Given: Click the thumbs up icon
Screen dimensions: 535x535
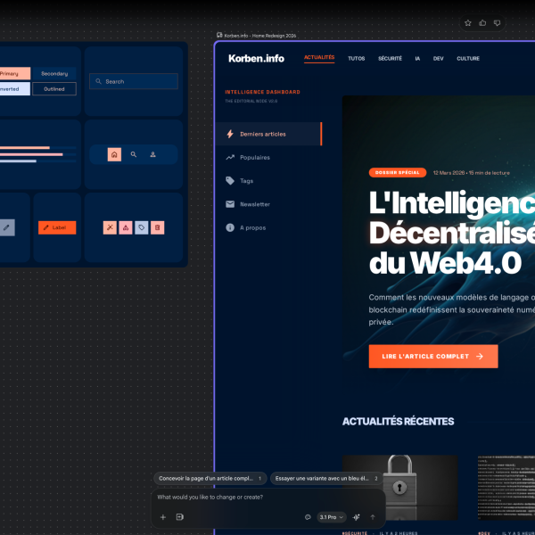Looking at the screenshot, I should coord(482,22).
